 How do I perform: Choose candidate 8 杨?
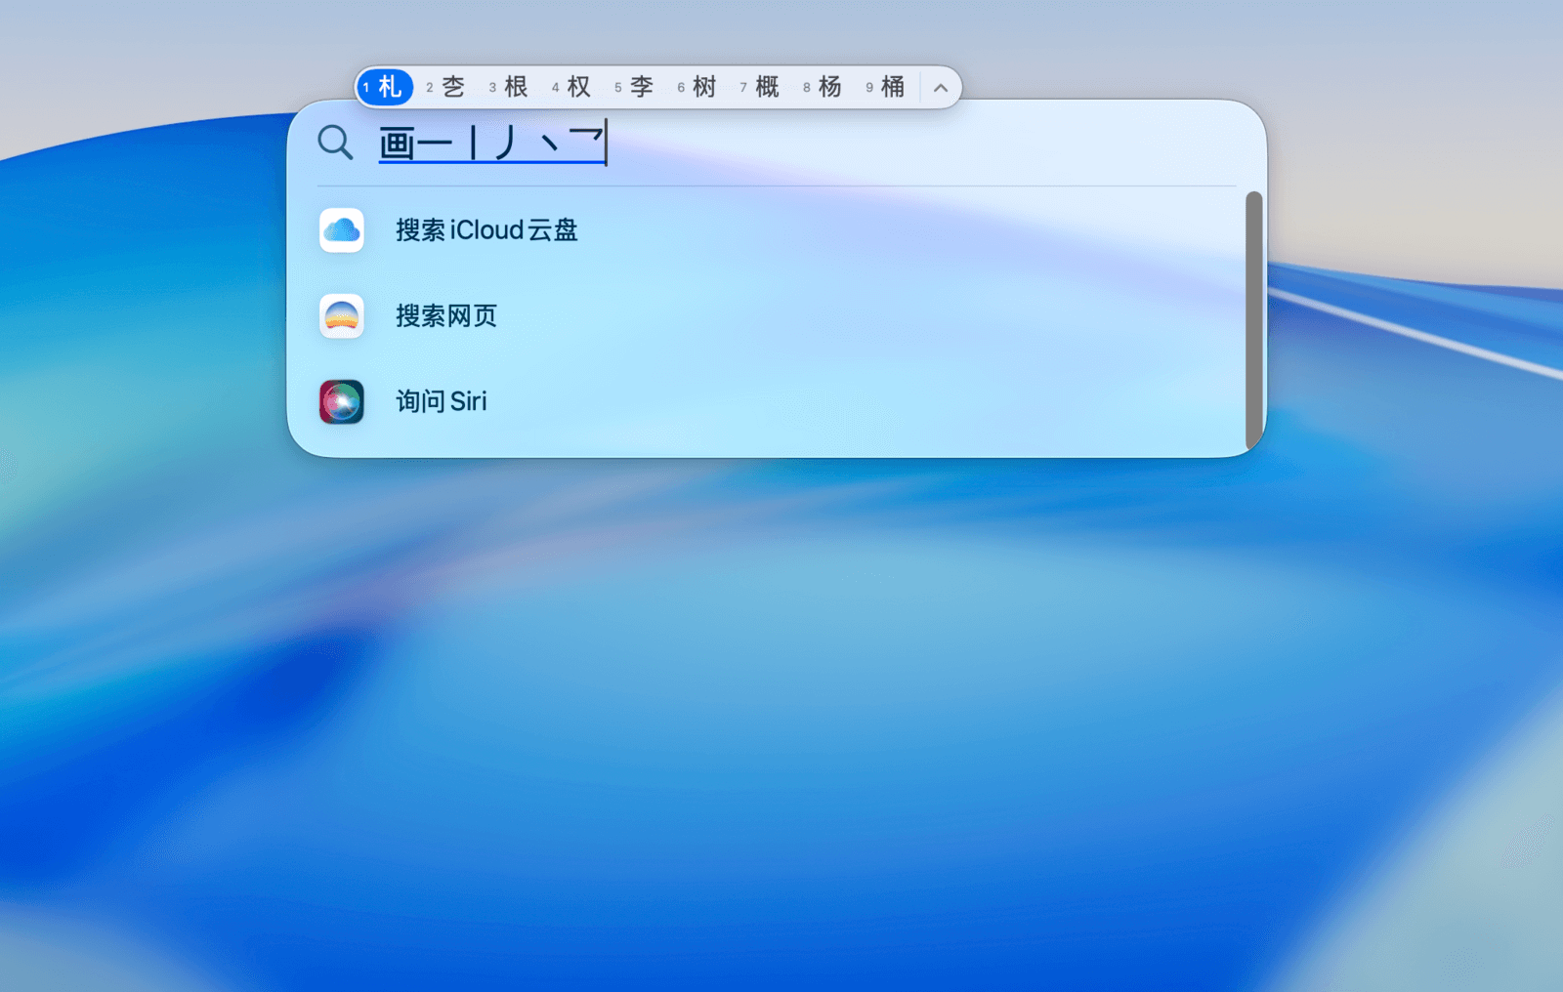click(x=824, y=87)
